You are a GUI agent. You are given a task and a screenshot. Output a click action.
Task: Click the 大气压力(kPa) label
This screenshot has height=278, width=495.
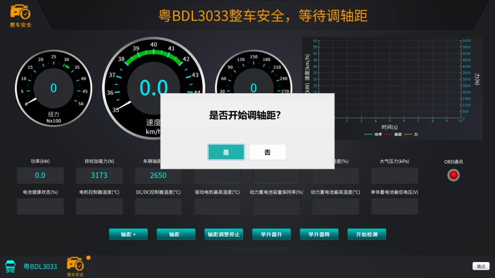click(x=394, y=161)
